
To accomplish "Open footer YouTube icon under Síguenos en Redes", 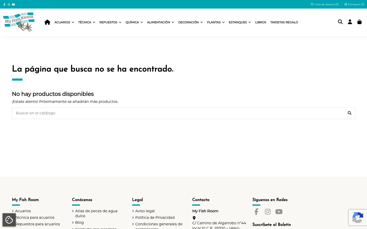I will tap(279, 211).
